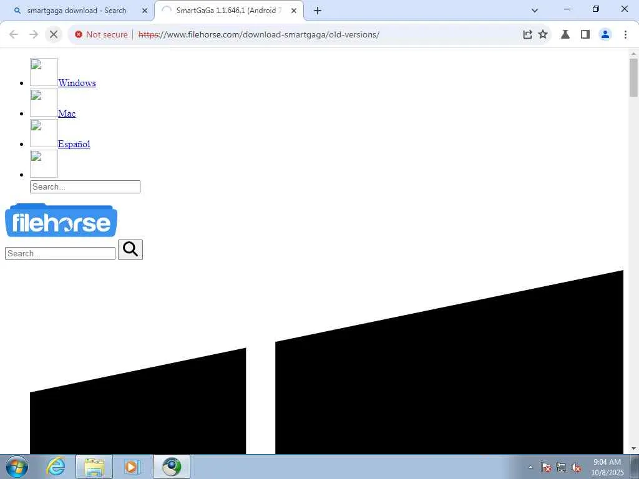This screenshot has height=479, width=639.
Task: Open Chrome Labs flask icon
Action: (x=565, y=34)
